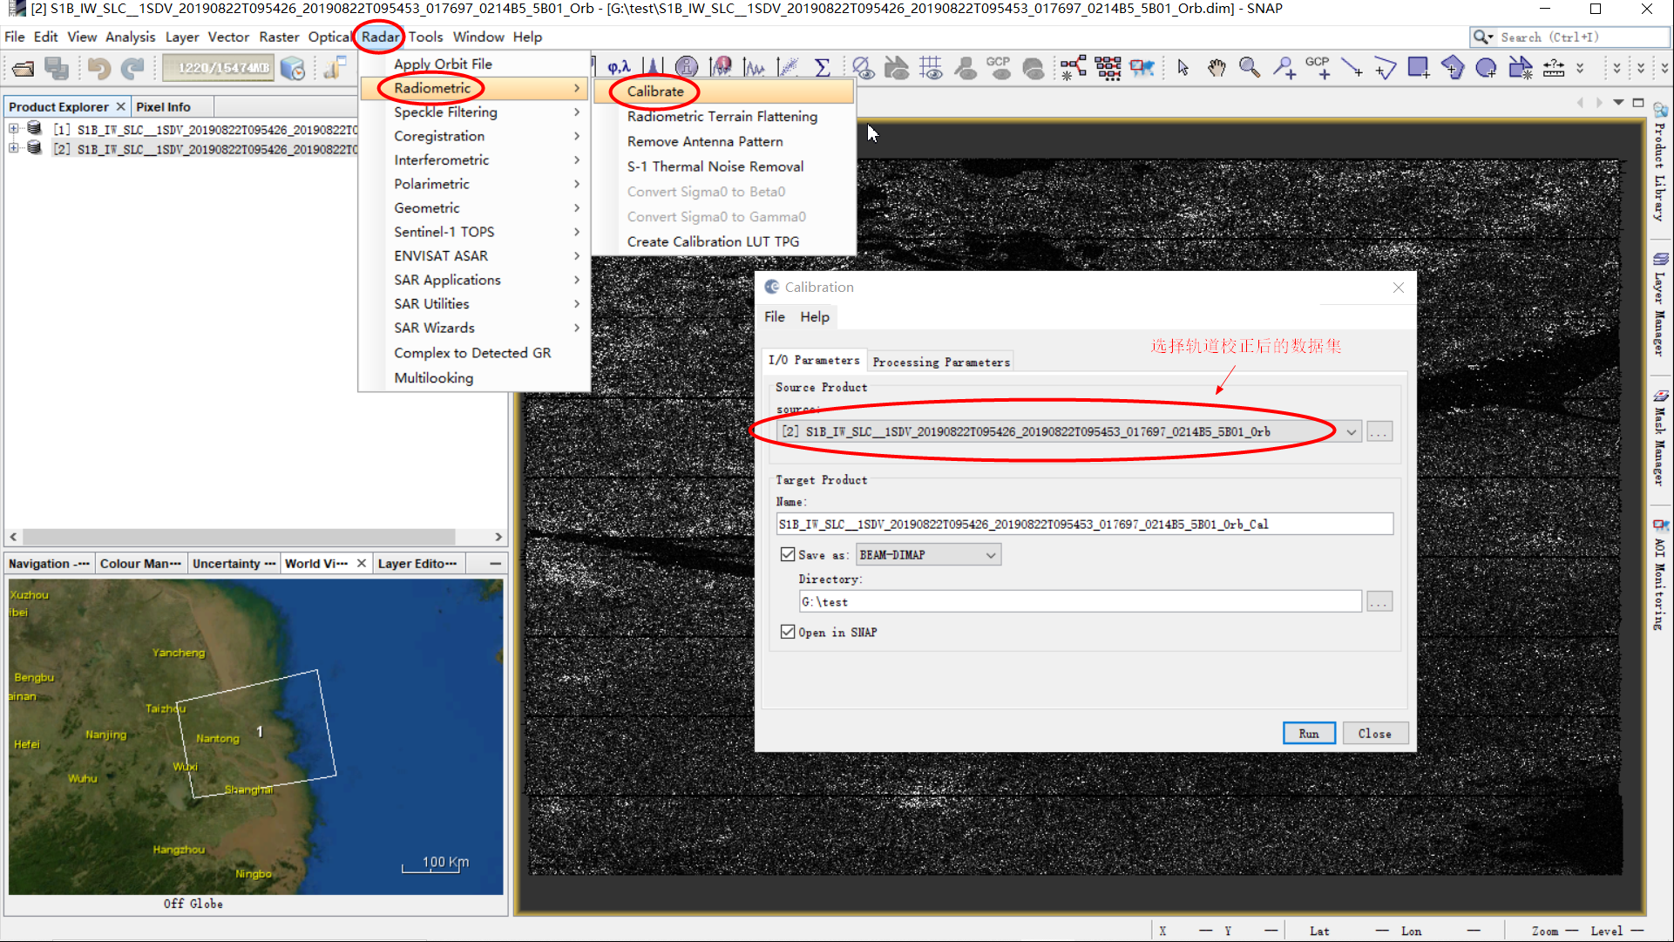Open the source product dropdown
This screenshot has width=1674, height=942.
[1351, 431]
